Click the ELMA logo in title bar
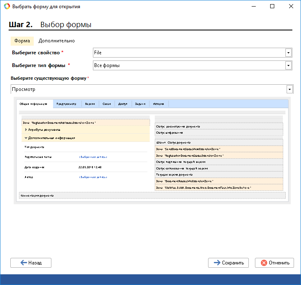 [x=7, y=7]
